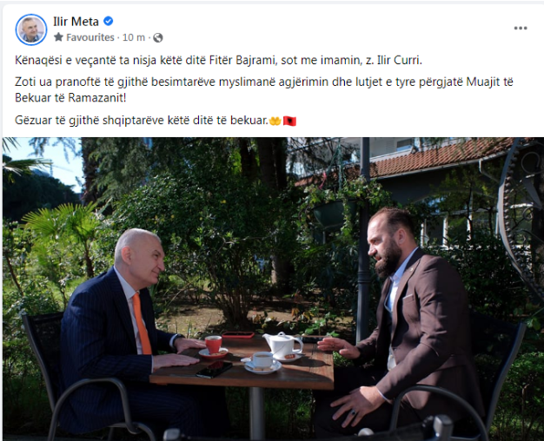Click the white teapot in the photo
544x441 pixels.
click(282, 345)
